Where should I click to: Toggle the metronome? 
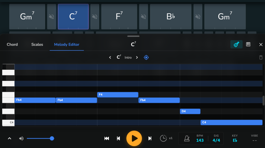coord(187,138)
